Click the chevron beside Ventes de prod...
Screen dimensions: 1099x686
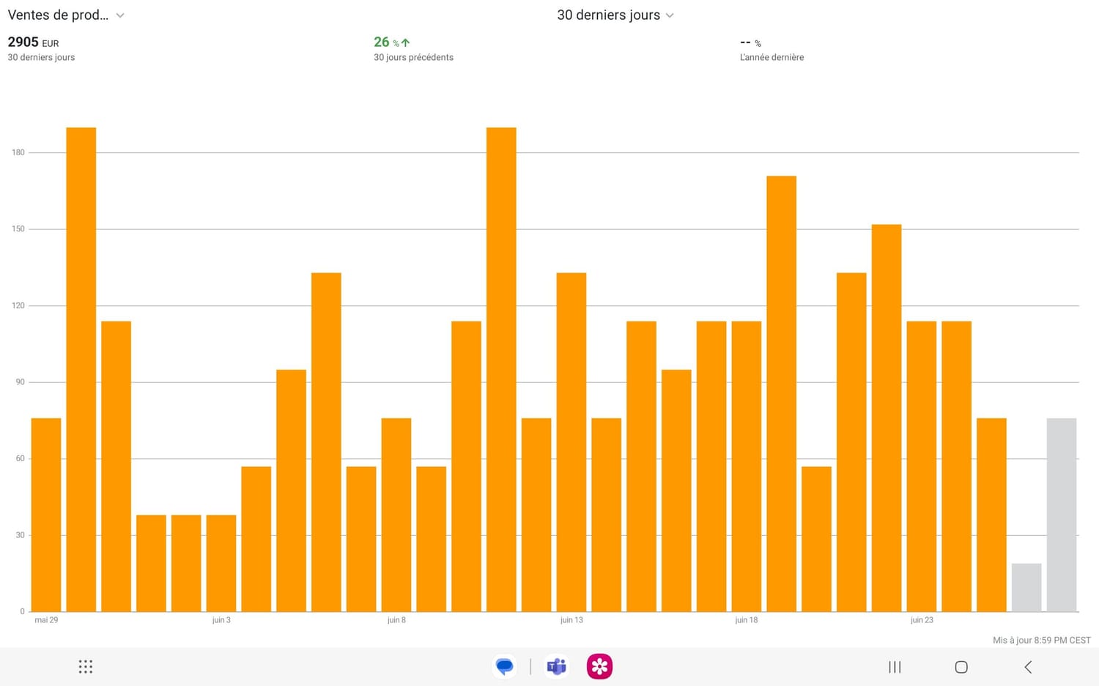120,15
